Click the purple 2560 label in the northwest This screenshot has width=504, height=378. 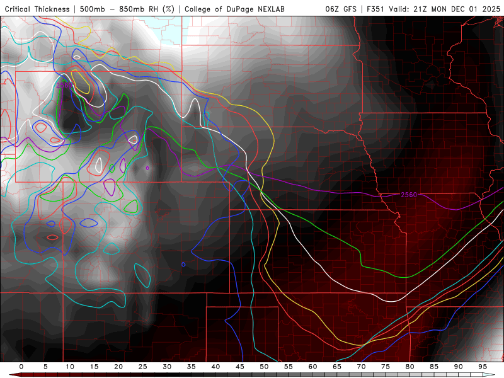coord(64,85)
